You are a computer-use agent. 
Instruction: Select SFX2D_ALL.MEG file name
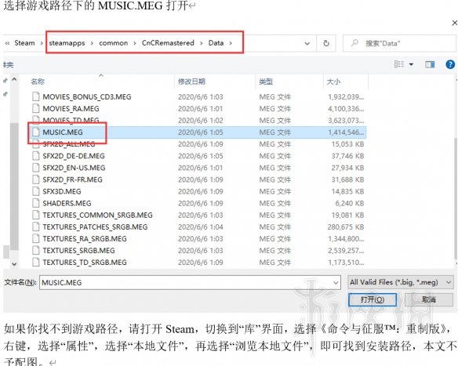(69, 144)
